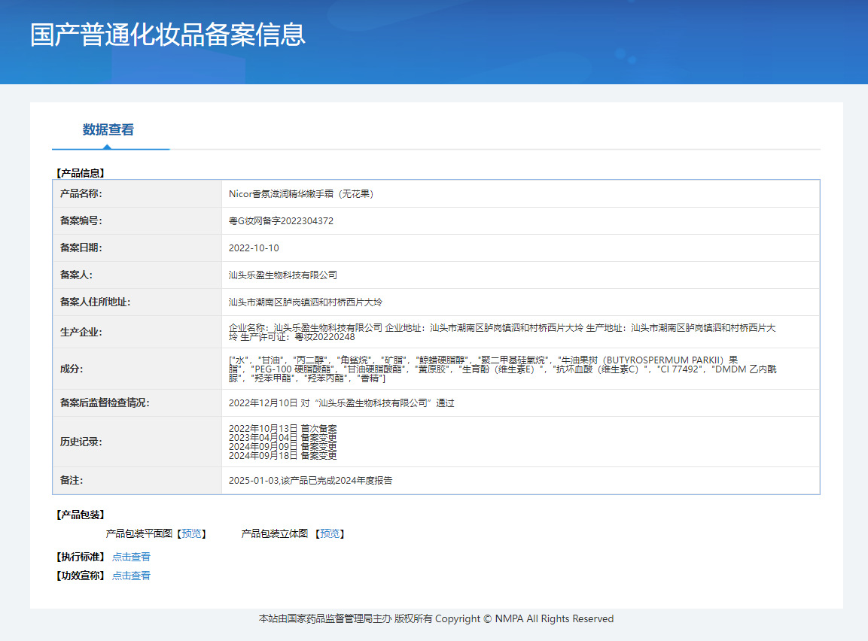
Task: Click the filing date 2022-10-10
Action: click(x=254, y=248)
